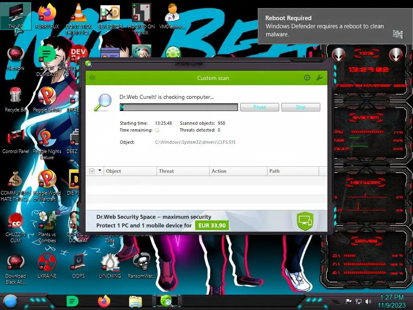This screenshot has height=310, width=413.
Task: Open Plants vs Zombies desktop icon
Action: 47,228
